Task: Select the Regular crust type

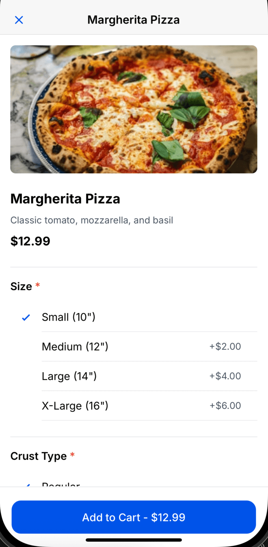Action: (x=61, y=486)
